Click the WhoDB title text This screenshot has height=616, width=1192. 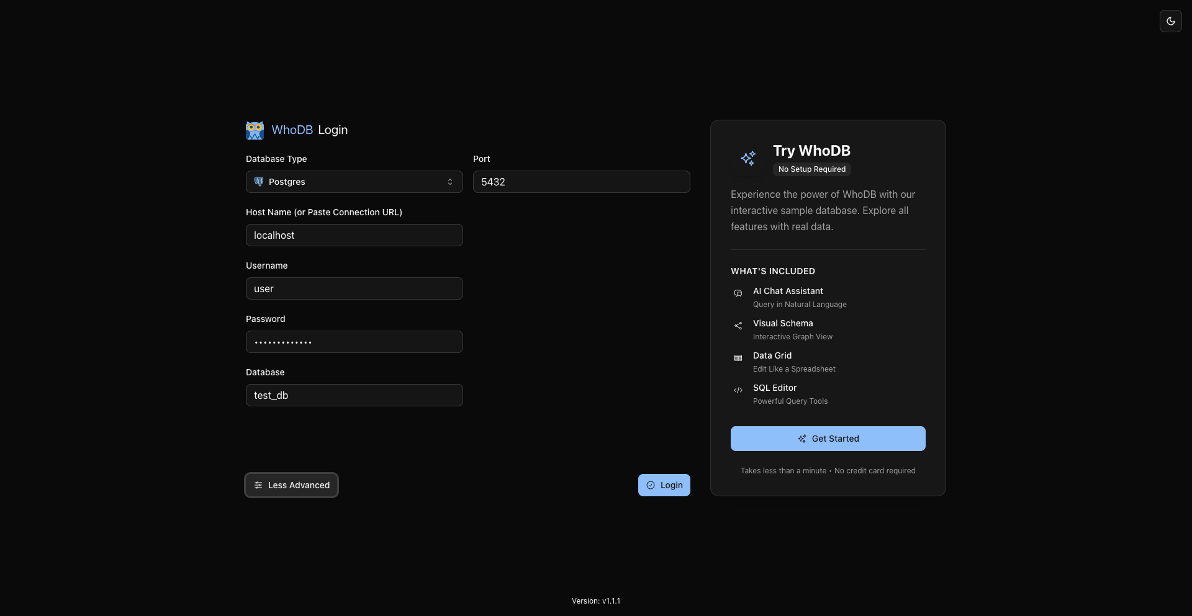[x=292, y=130]
